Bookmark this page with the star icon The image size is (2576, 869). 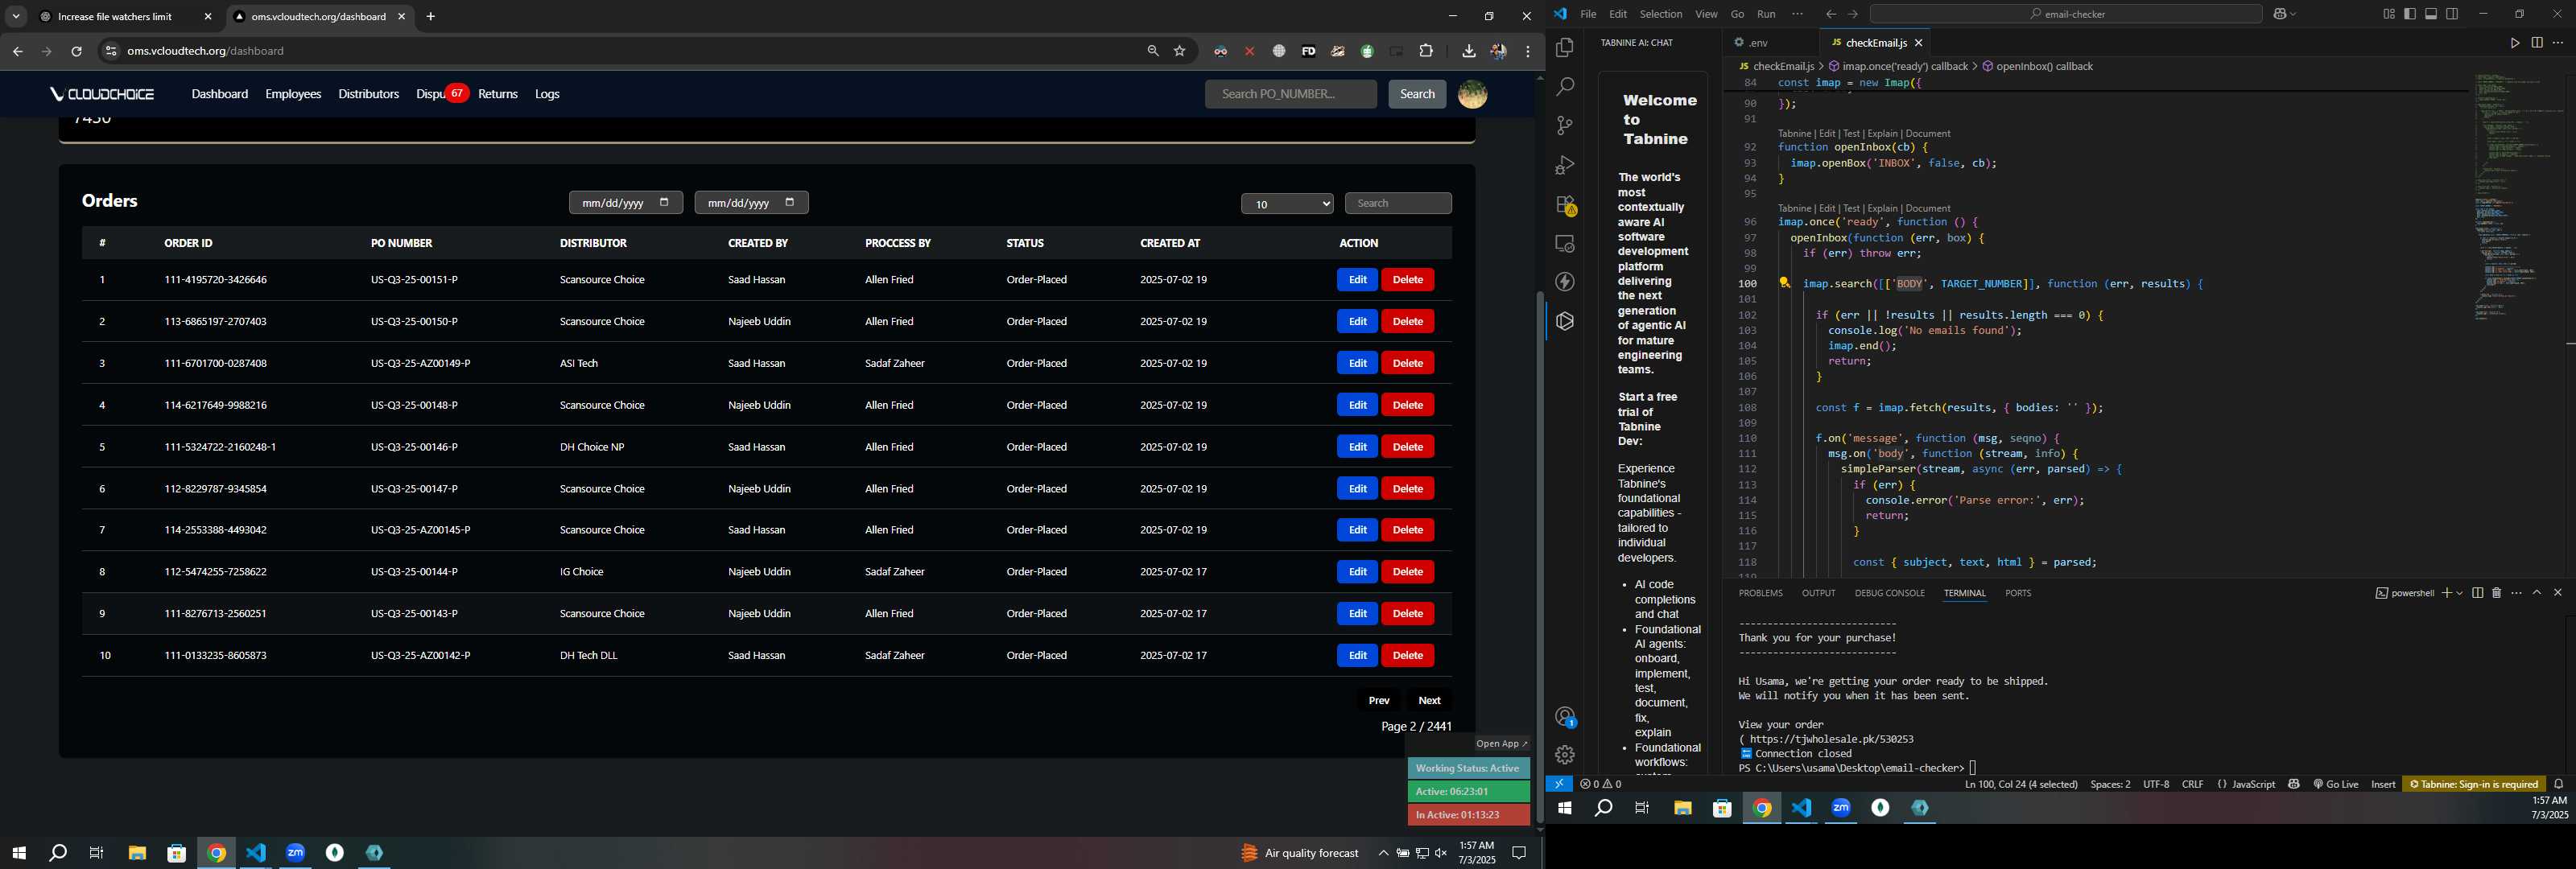click(1180, 51)
